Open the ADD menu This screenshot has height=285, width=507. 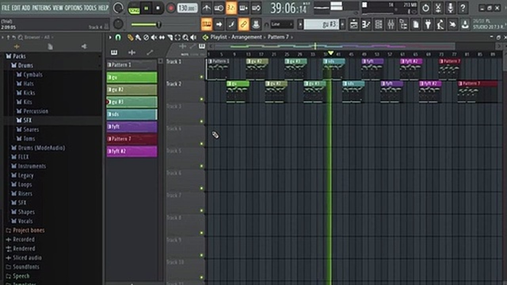tap(27, 8)
